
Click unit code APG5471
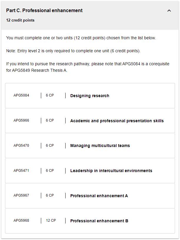click(21, 171)
